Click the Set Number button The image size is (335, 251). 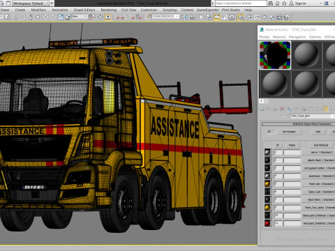[x=289, y=132]
